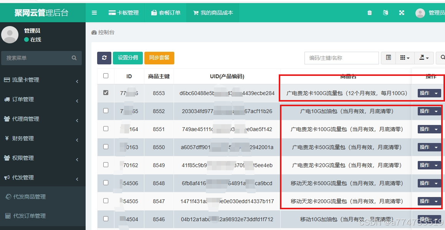
Task: Check the row 8550 checkbox
Action: click(x=106, y=147)
